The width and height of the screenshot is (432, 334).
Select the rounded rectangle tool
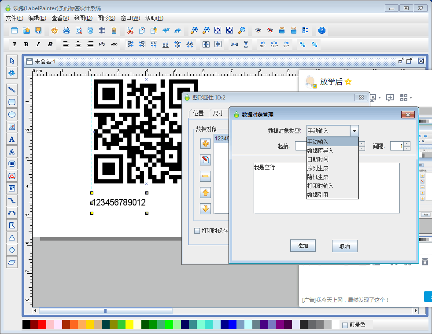tap(12, 102)
